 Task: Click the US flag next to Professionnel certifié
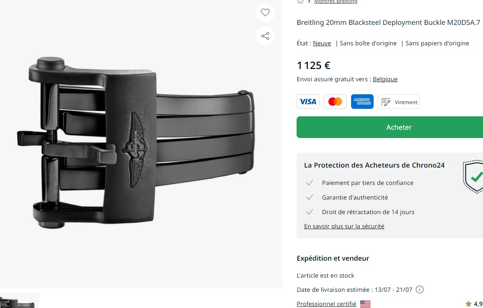[x=365, y=304]
